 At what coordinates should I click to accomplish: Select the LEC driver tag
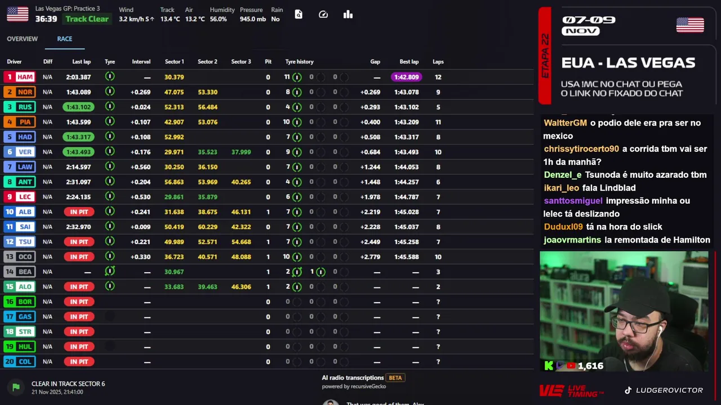click(20, 197)
